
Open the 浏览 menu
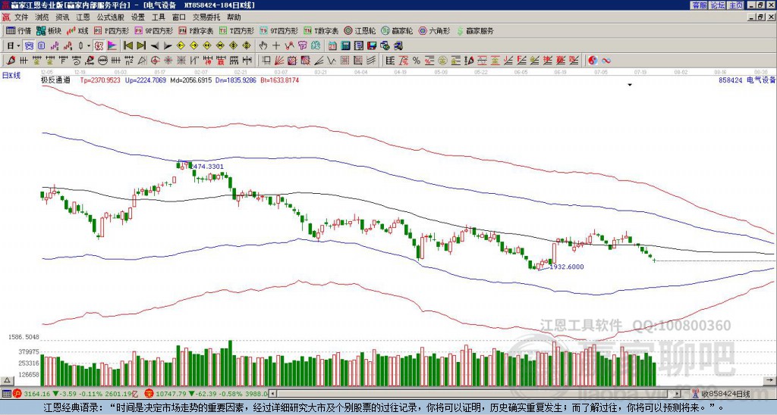click(42, 17)
